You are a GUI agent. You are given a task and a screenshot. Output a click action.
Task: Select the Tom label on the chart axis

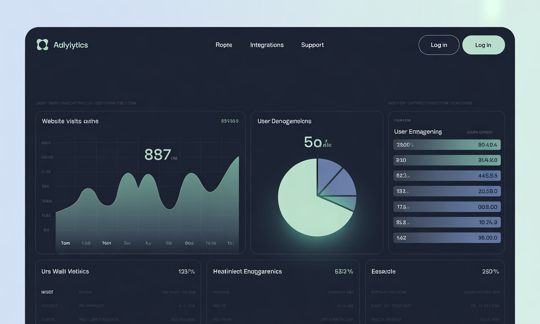pos(65,243)
